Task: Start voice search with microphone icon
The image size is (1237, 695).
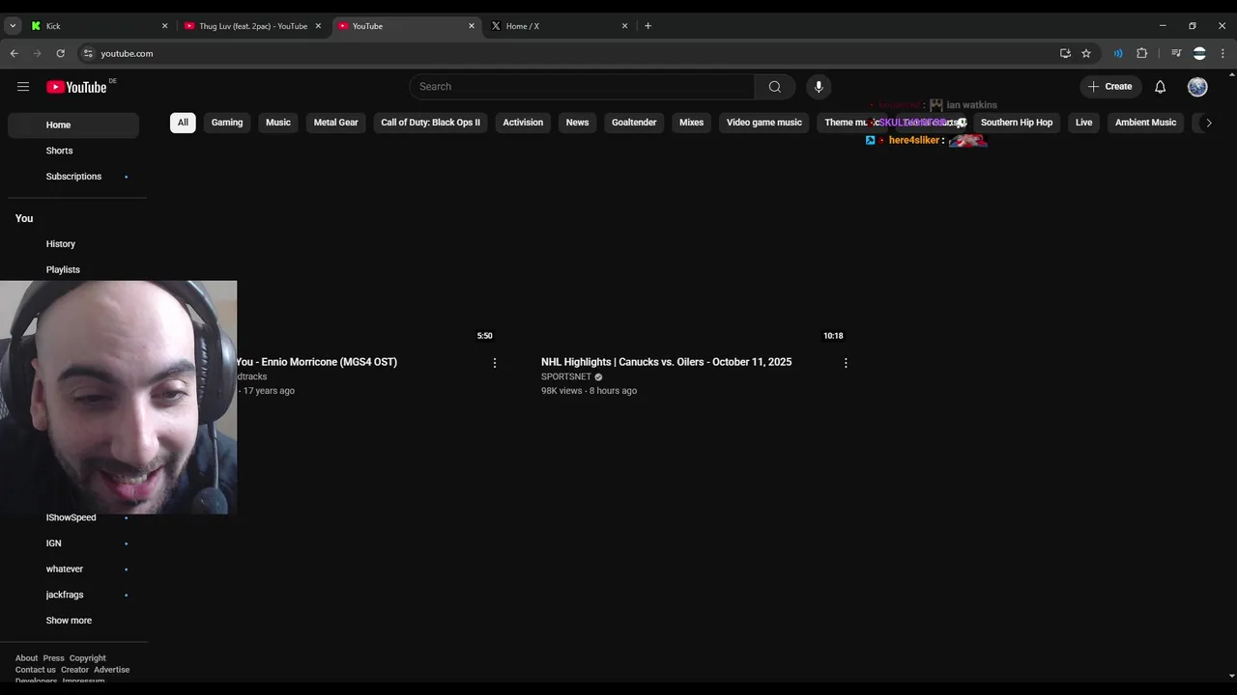Action: [x=819, y=87]
